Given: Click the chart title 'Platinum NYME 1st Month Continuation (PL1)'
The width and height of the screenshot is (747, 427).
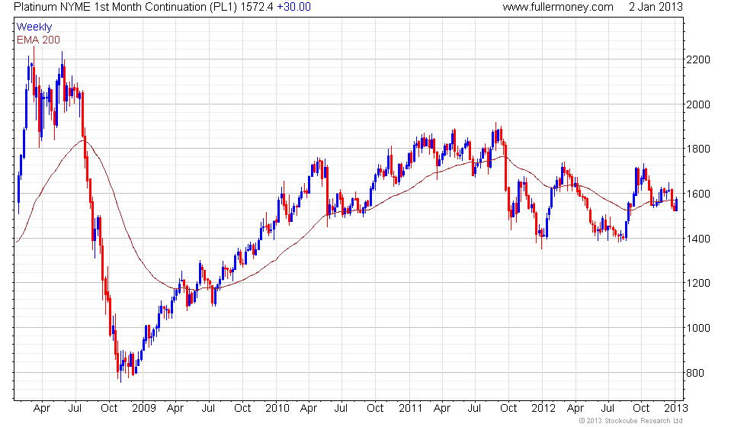Looking at the screenshot, I should pos(125,7).
